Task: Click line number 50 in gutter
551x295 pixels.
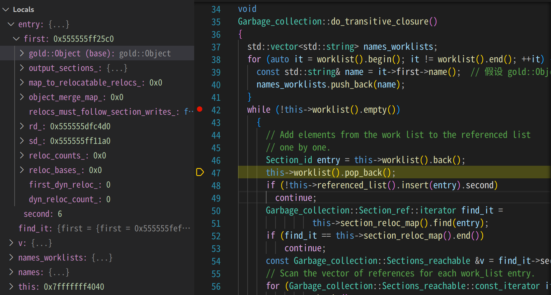Action: coord(216,211)
